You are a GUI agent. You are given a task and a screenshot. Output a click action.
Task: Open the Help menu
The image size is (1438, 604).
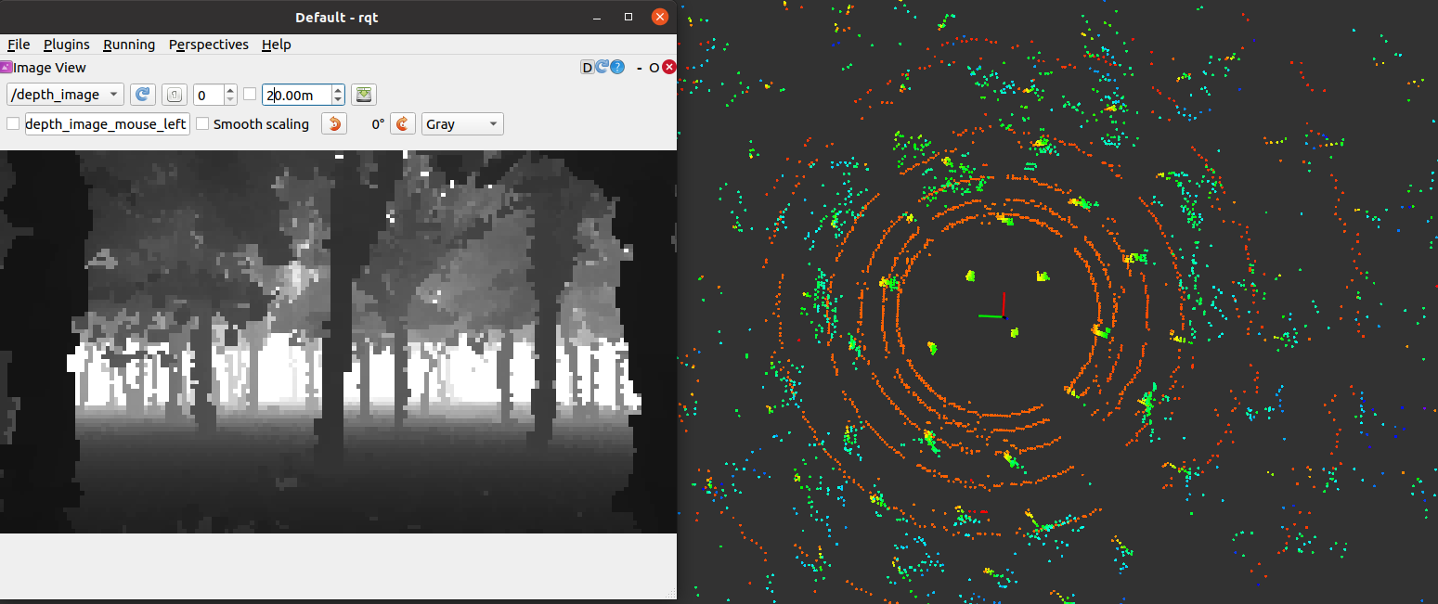[276, 45]
